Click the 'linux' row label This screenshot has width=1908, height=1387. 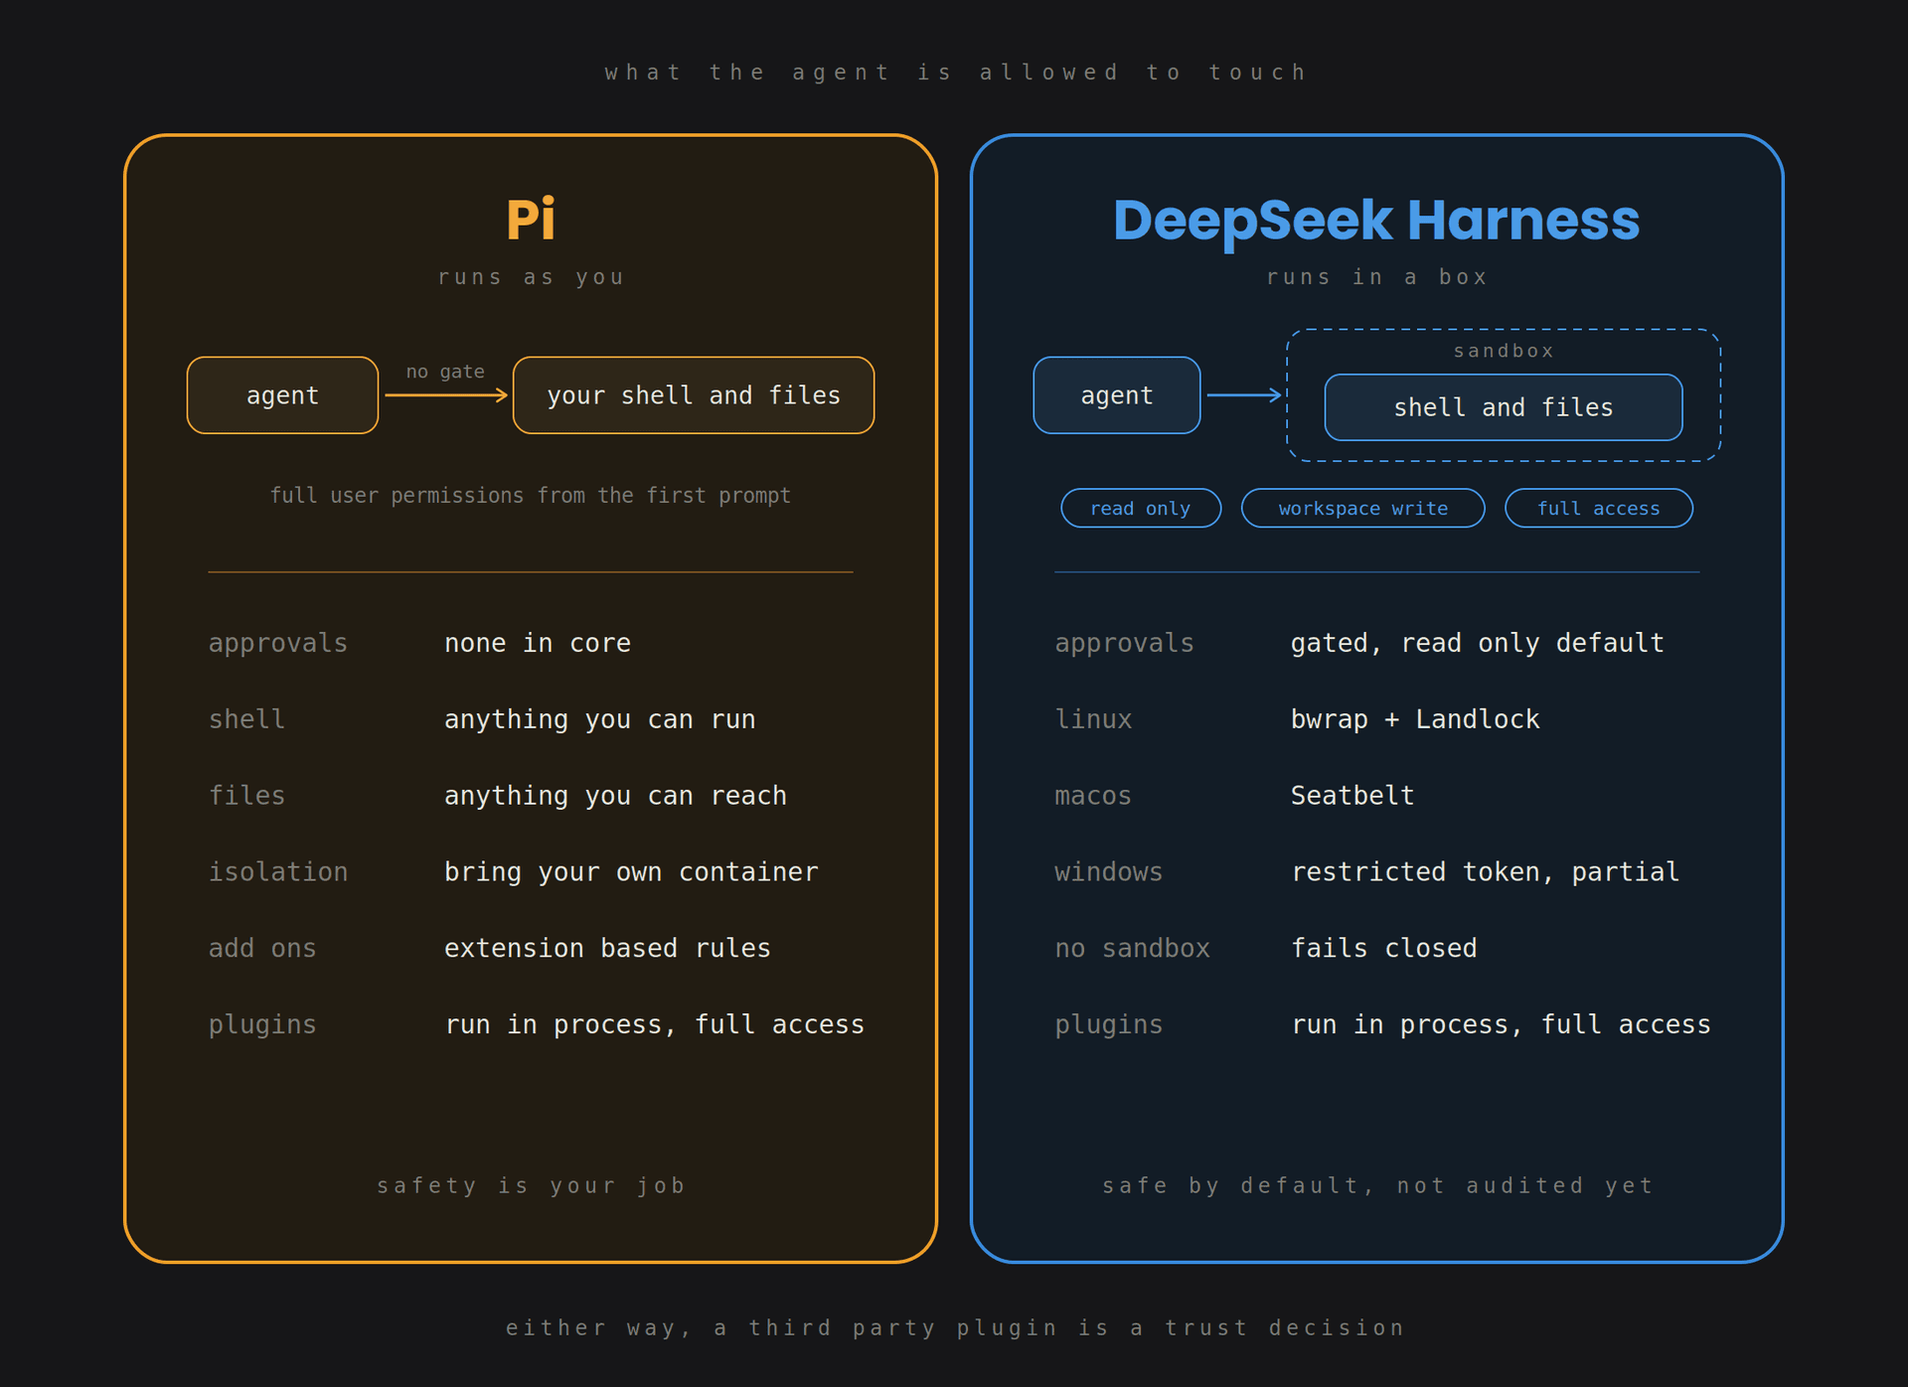[1093, 719]
